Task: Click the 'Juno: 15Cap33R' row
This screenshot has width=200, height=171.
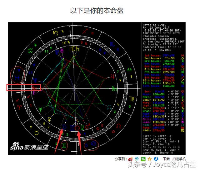Action: click(x=161, y=122)
